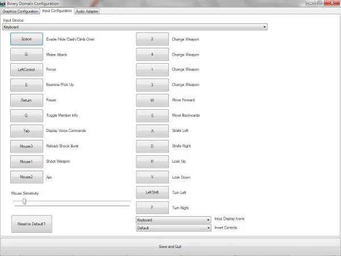Click the 'Invert Controls' label

click(226, 228)
